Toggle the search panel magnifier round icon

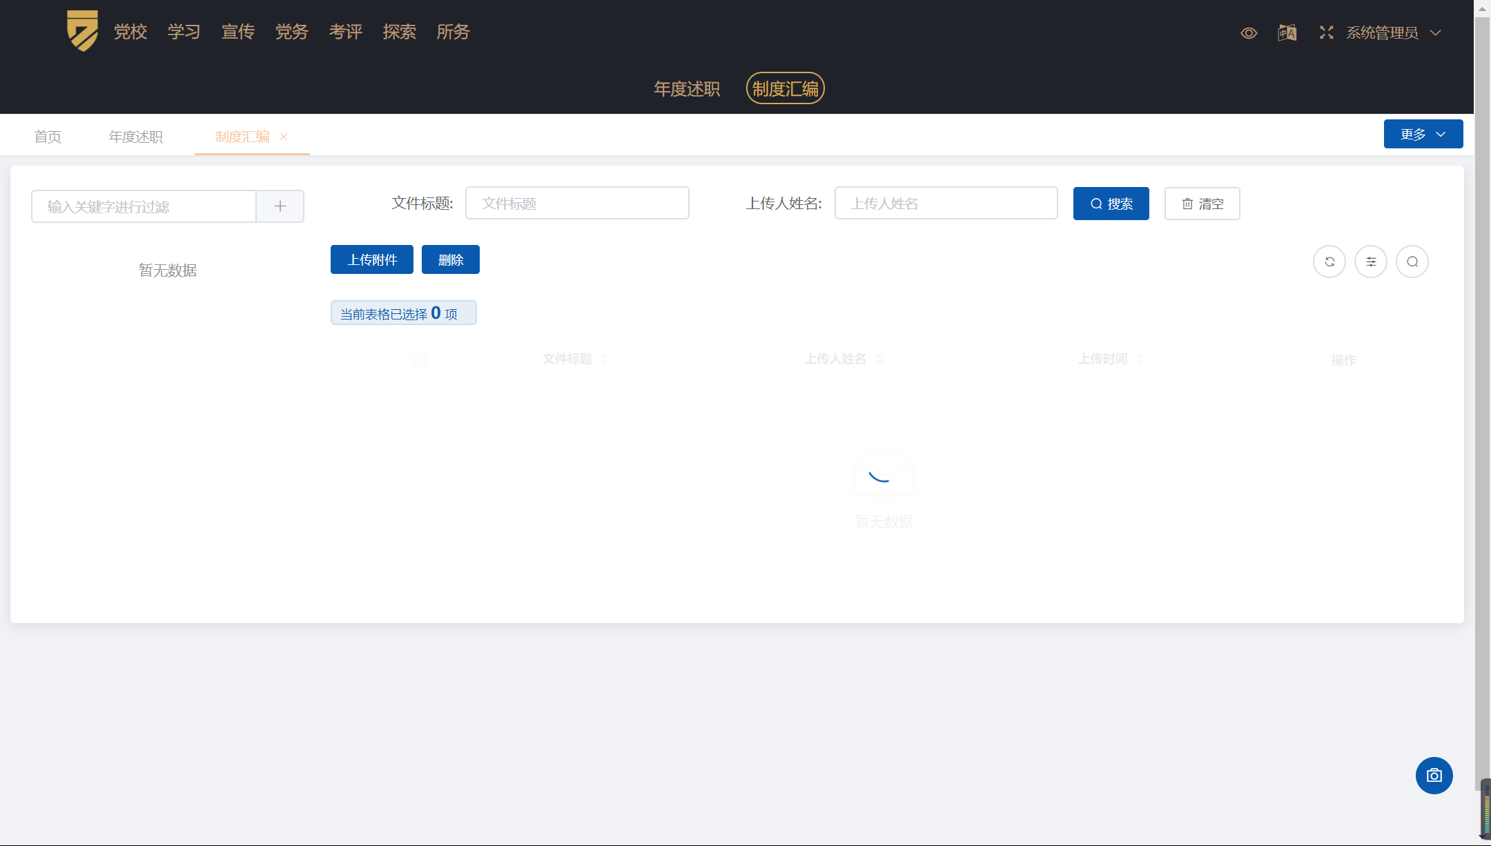1412,262
